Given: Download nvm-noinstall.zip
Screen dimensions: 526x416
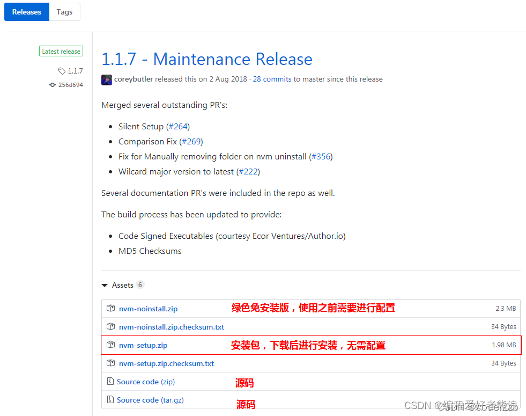Looking at the screenshot, I should click(149, 309).
